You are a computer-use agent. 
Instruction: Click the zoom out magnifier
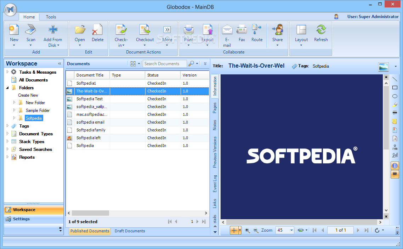click(256, 230)
